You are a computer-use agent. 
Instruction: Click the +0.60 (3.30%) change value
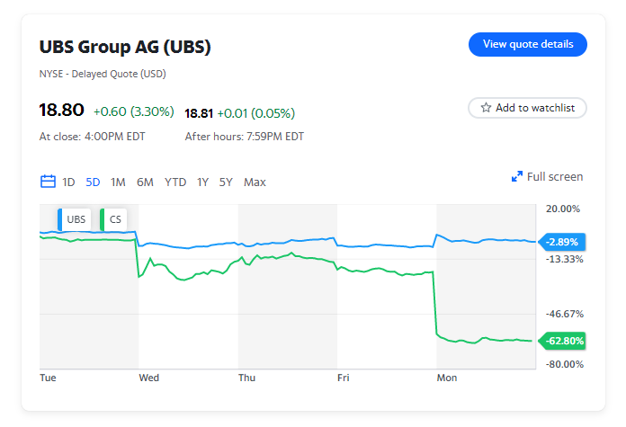coord(134,111)
